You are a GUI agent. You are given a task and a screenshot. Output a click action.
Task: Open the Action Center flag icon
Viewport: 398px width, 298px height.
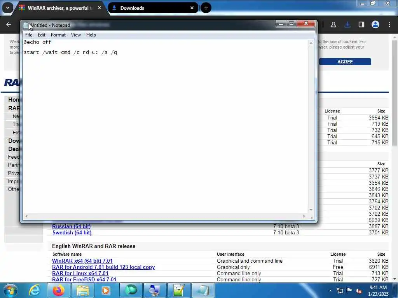tap(349, 291)
